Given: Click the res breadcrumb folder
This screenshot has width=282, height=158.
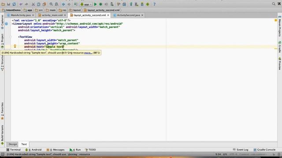Looking at the screenshot, I should [x=63, y=10].
